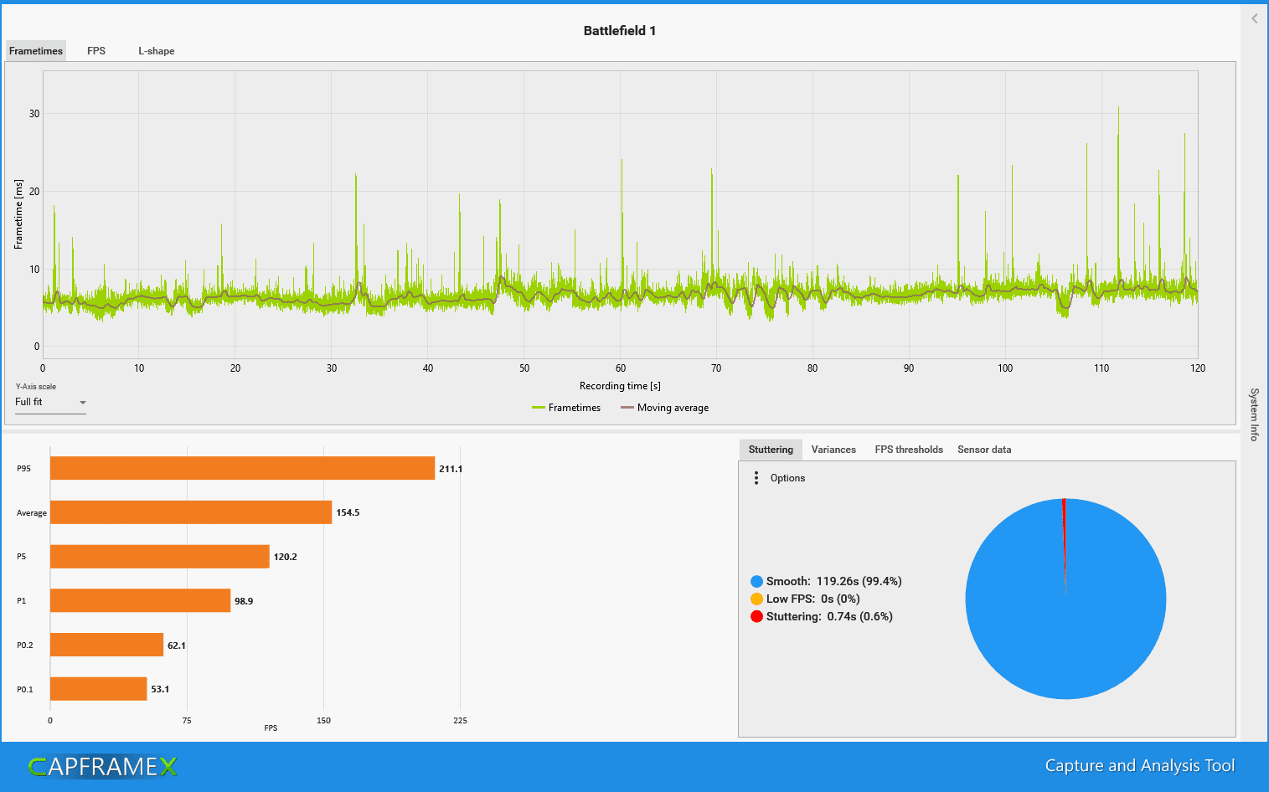Viewport: 1269px width, 792px height.
Task: Click the 'Stuttering: 0.74s (0.6%)' text
Action: pyautogui.click(x=829, y=616)
